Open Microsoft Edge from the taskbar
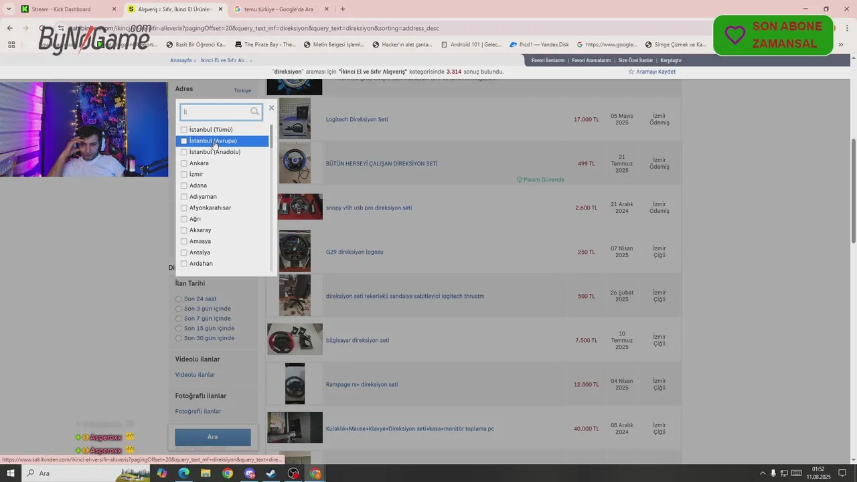This screenshot has width=857, height=482. (183, 473)
